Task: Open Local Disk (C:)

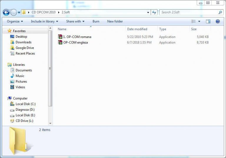Action: point(26,104)
